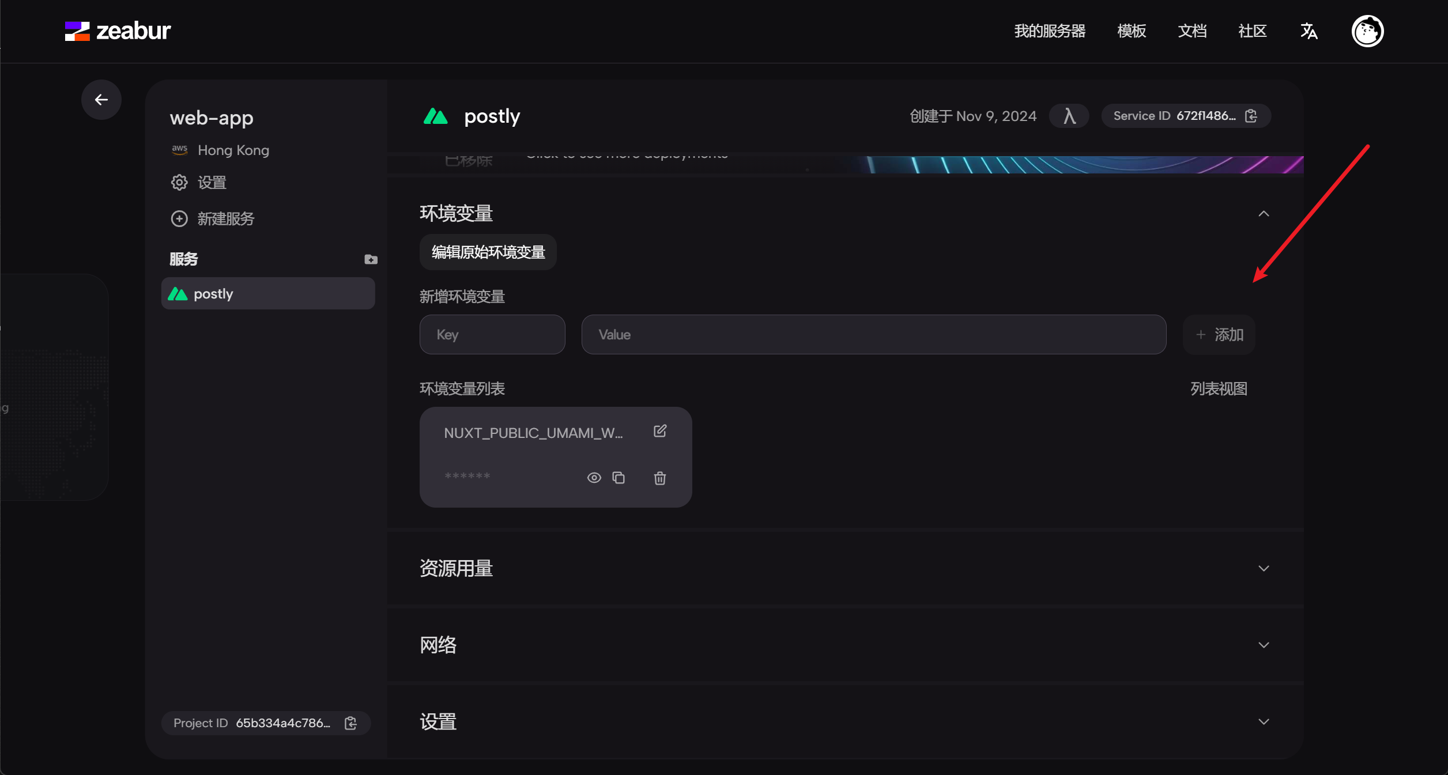Copy the environment variable value

620,478
